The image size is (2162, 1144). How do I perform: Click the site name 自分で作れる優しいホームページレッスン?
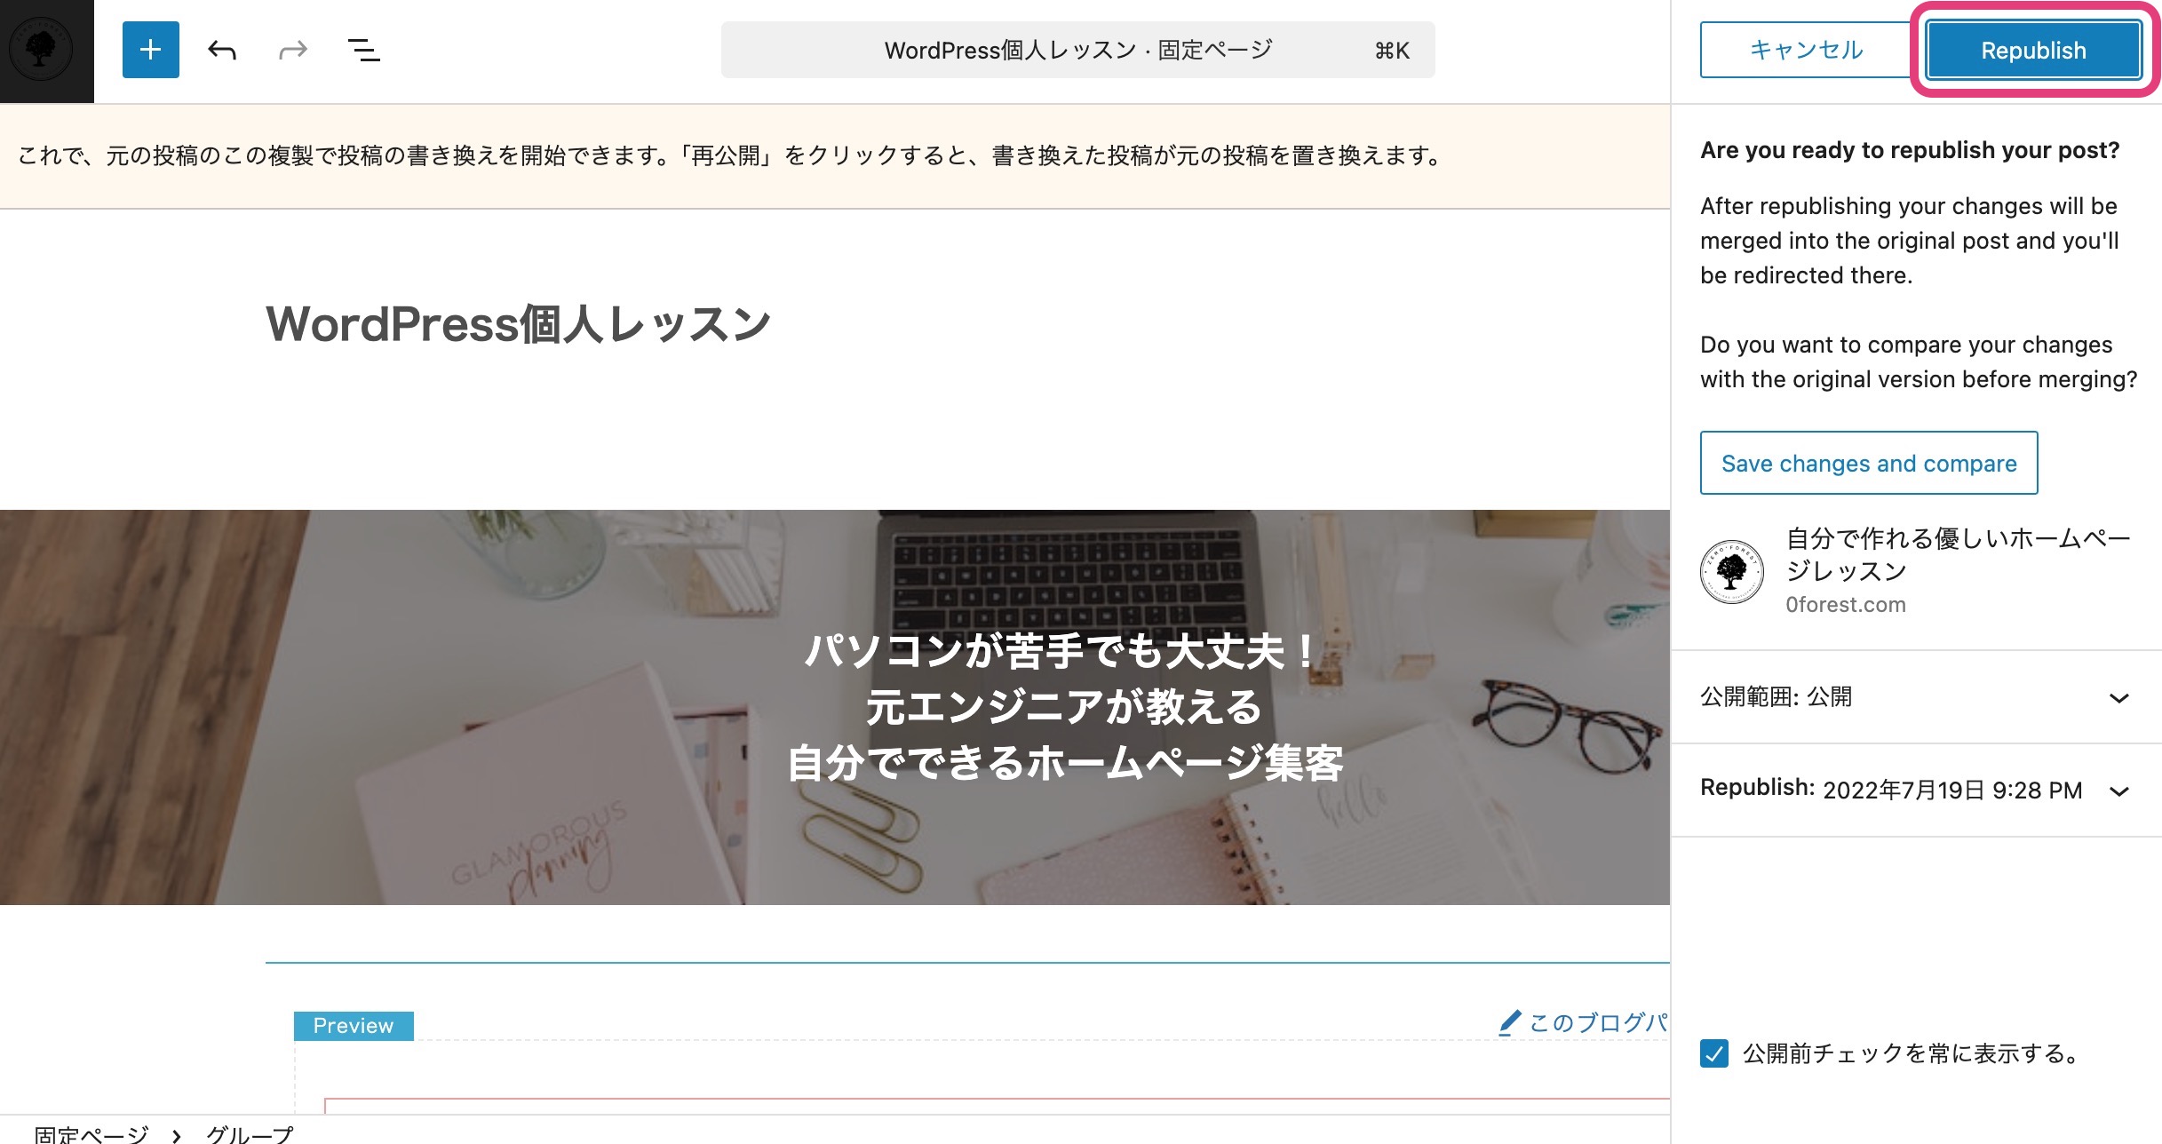(1958, 554)
